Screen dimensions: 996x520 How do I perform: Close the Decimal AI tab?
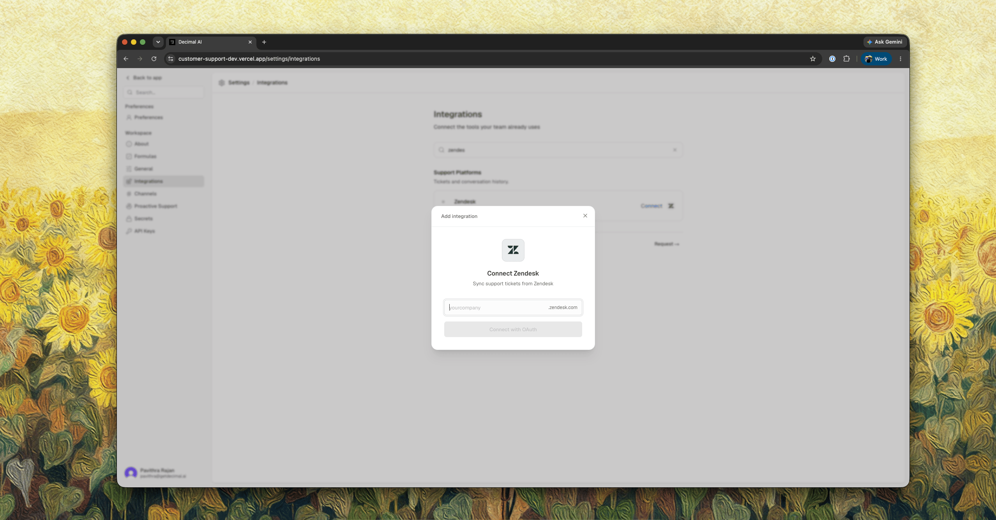point(250,42)
